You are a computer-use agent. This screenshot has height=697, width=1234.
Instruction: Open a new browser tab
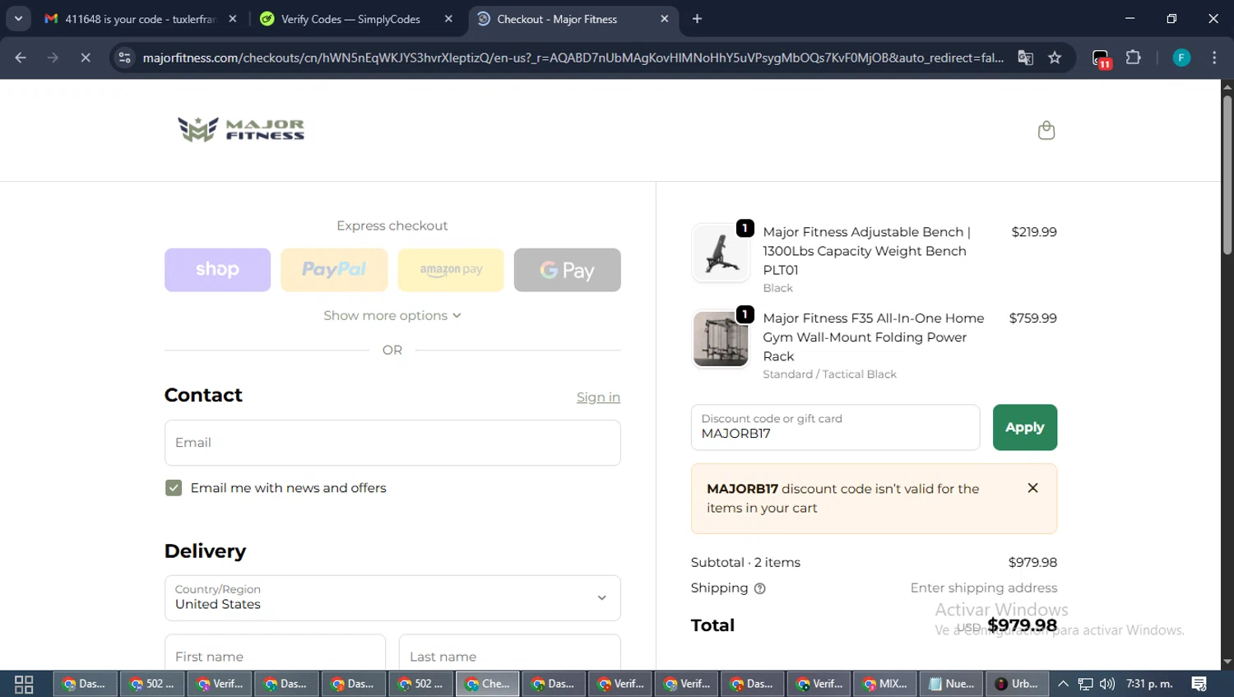pos(697,19)
